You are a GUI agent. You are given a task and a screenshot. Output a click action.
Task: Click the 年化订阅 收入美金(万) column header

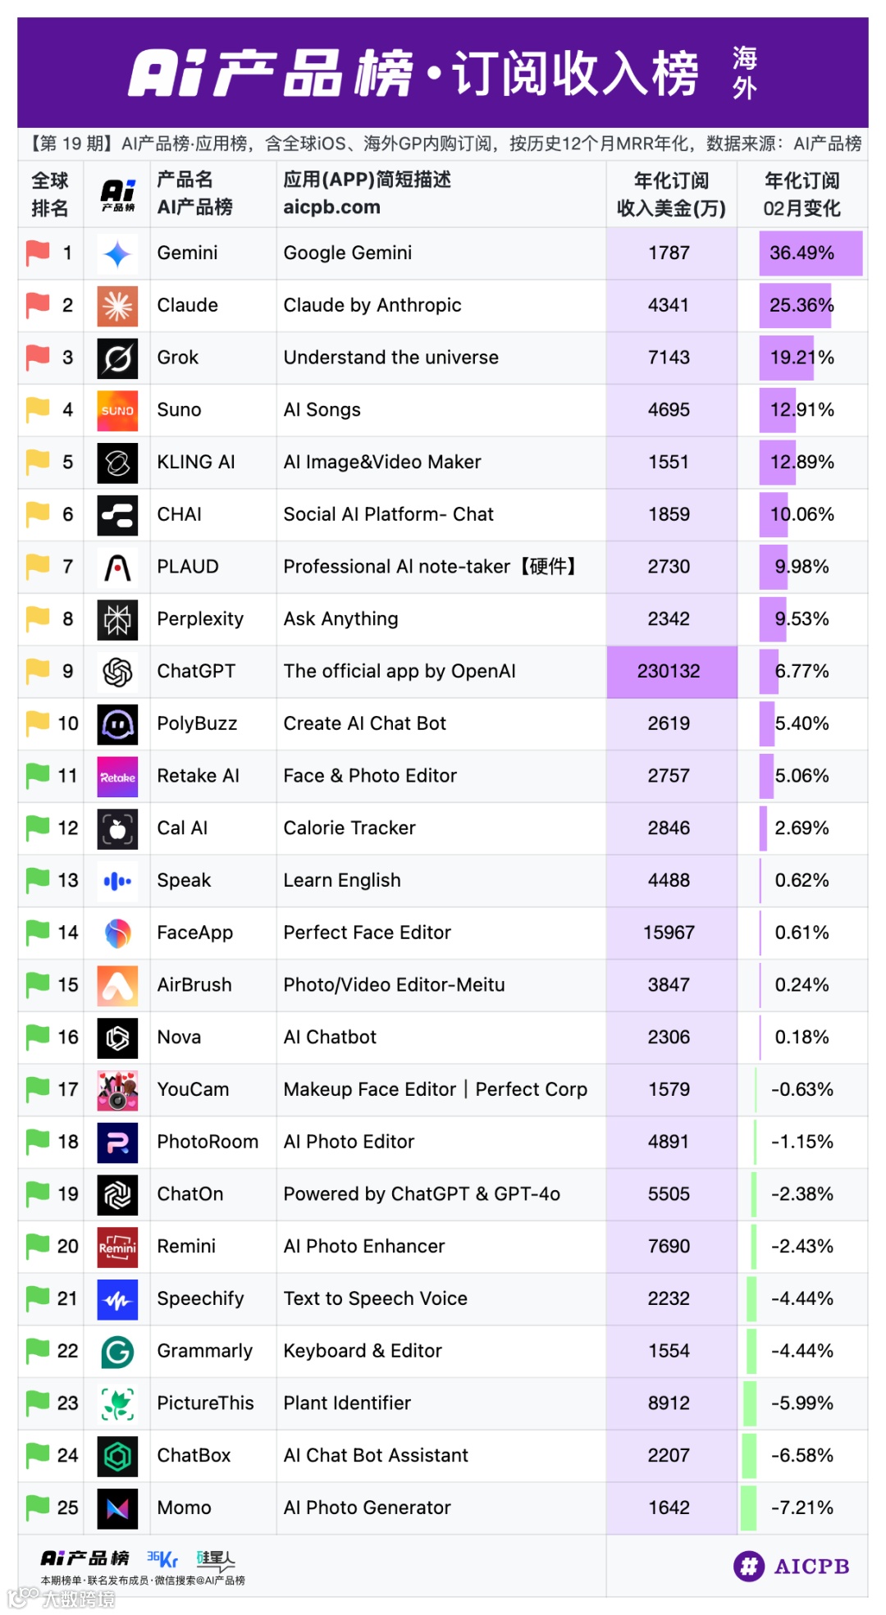point(671,194)
